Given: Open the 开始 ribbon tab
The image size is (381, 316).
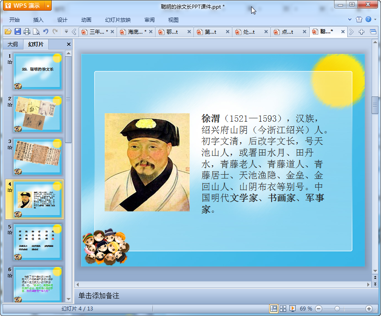Looking at the screenshot, I should click(15, 20).
